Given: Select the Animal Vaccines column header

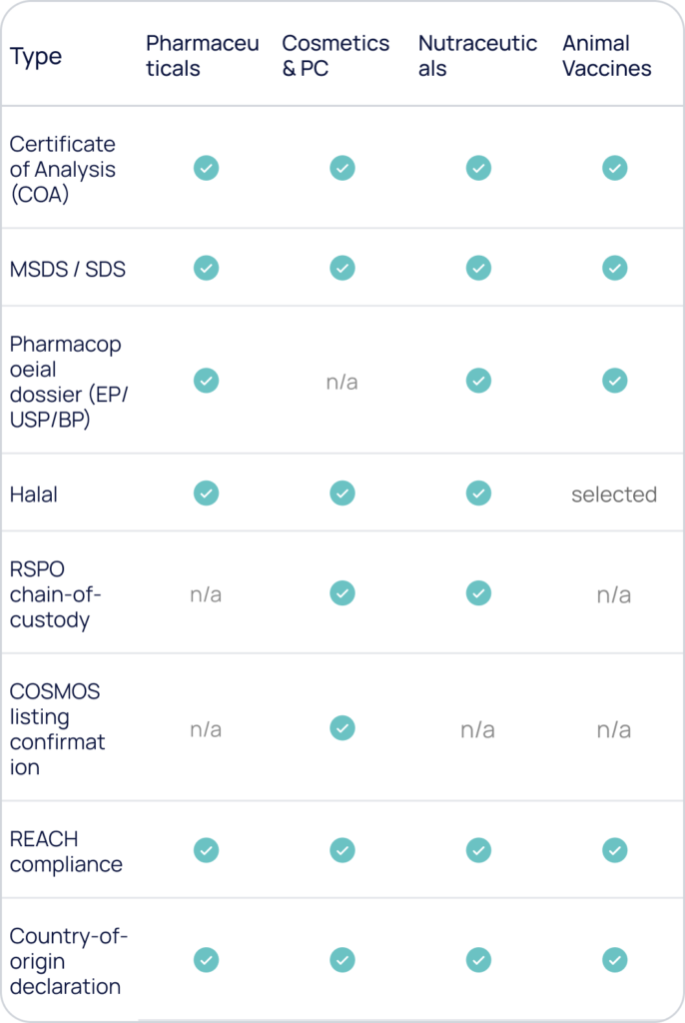Looking at the screenshot, I should click(x=607, y=56).
